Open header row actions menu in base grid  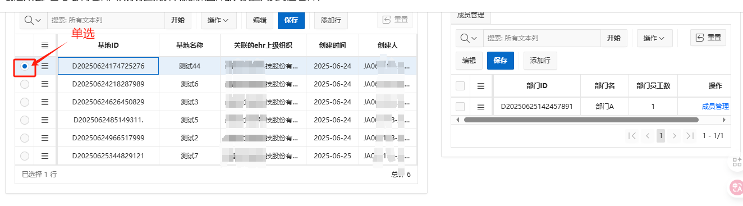(45, 45)
